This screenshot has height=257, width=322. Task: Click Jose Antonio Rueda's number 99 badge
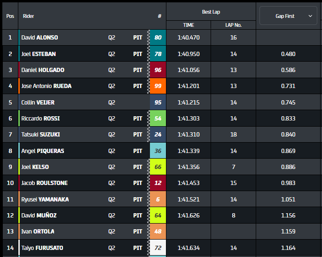pyautogui.click(x=157, y=86)
